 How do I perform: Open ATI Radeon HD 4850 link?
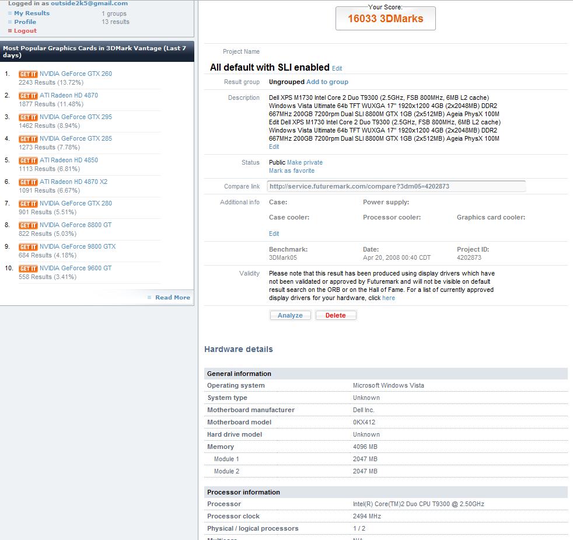click(x=69, y=160)
